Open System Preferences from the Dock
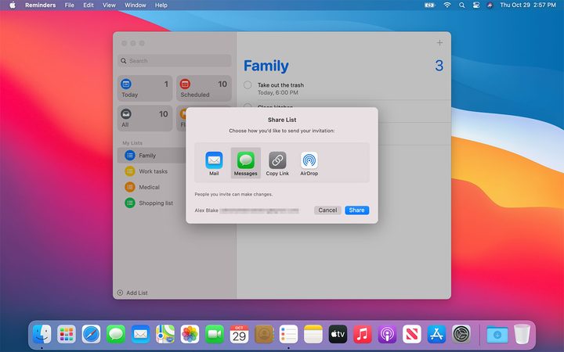 461,335
